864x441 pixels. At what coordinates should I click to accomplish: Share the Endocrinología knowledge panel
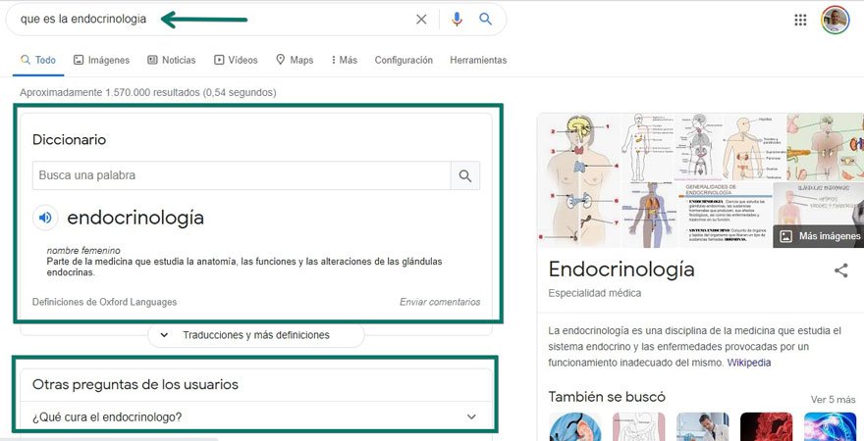840,269
